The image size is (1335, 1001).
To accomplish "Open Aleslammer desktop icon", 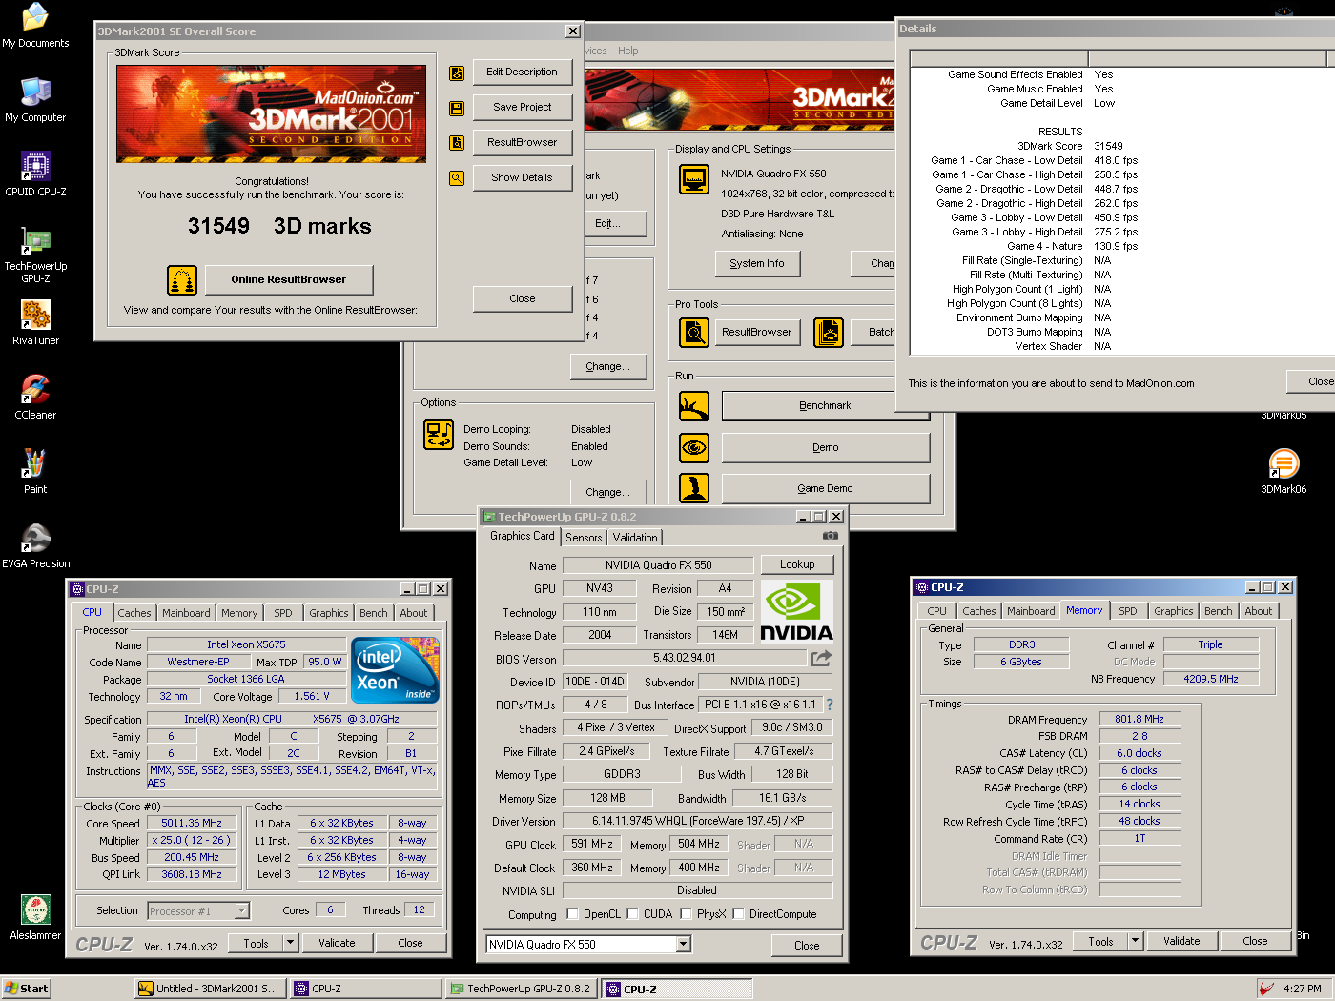I will click(35, 918).
